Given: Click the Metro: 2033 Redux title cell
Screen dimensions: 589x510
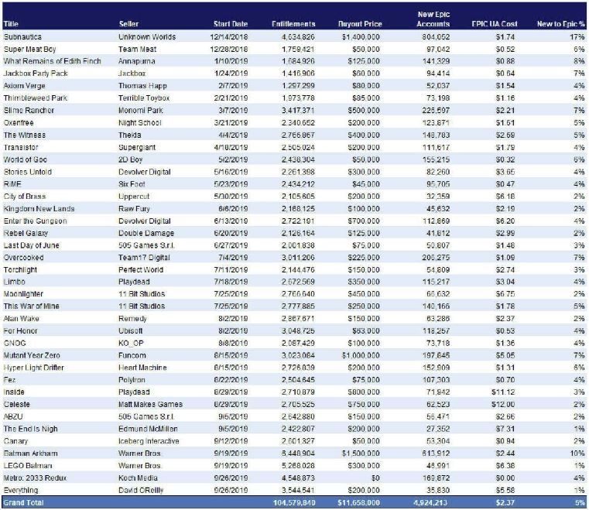Looking at the screenshot, I should [x=35, y=478].
